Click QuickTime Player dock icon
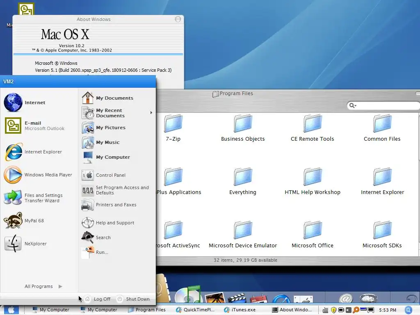Image resolution: width=420 pixels, height=315 pixels. click(x=281, y=299)
